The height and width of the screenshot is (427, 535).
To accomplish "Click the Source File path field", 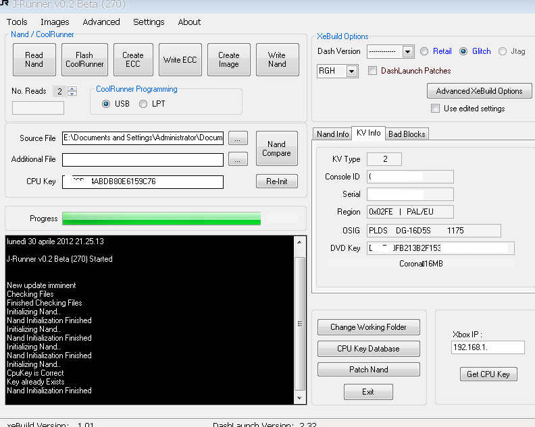I will coord(143,138).
